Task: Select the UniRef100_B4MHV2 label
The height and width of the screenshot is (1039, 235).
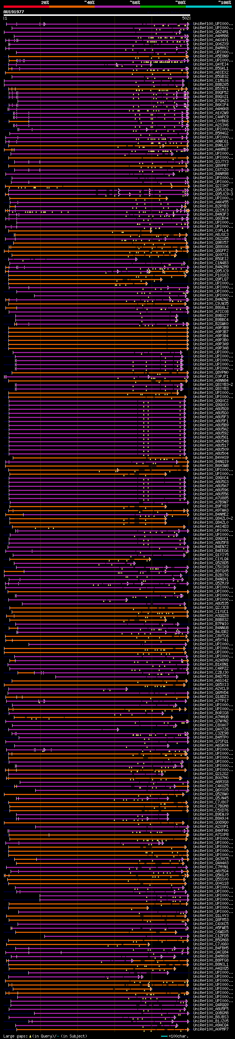Action: click(x=210, y=48)
